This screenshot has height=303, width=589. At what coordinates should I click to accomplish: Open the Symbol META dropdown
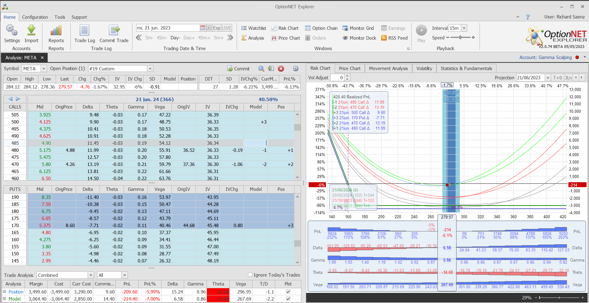pos(44,69)
